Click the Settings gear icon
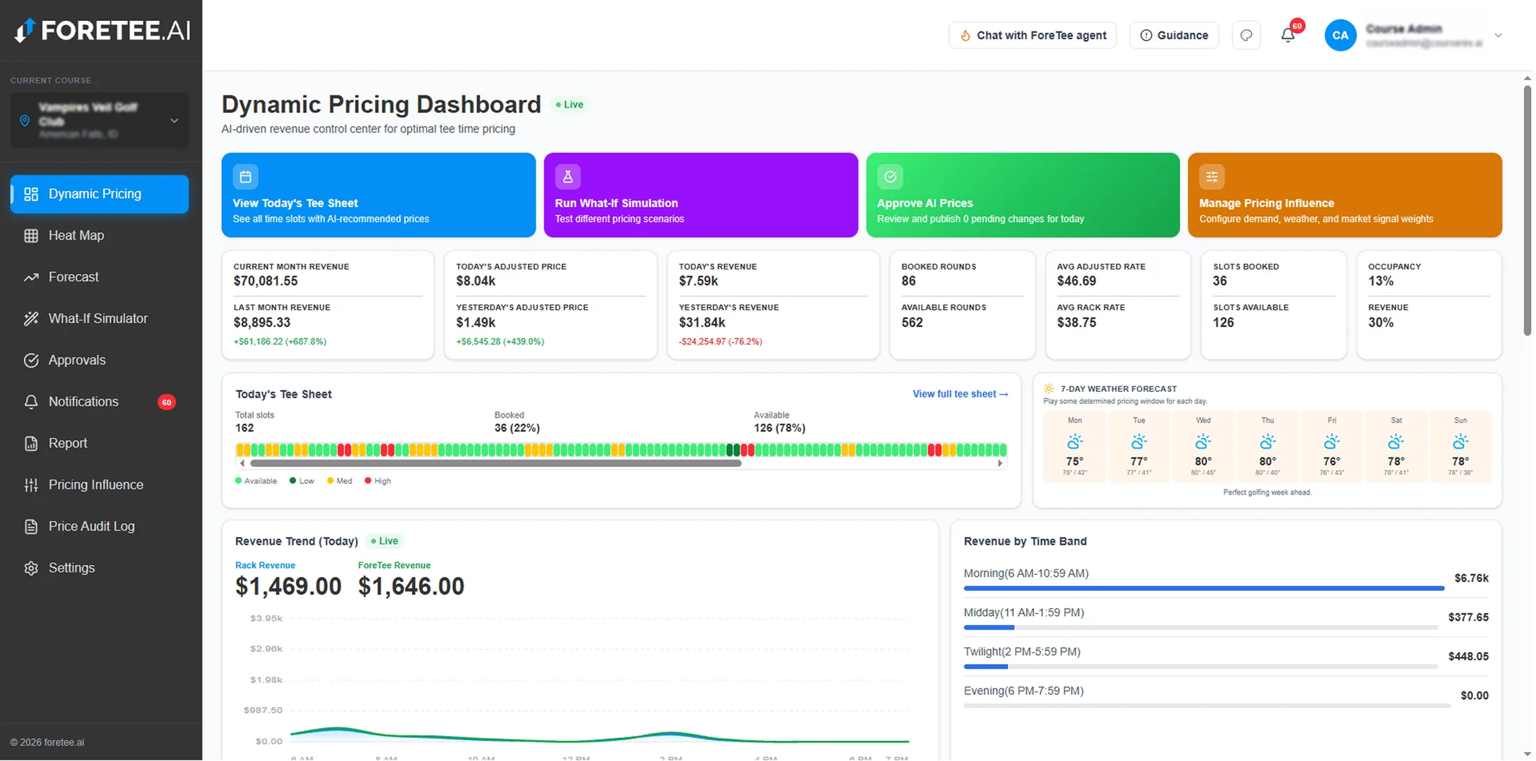1536x761 pixels. point(31,568)
